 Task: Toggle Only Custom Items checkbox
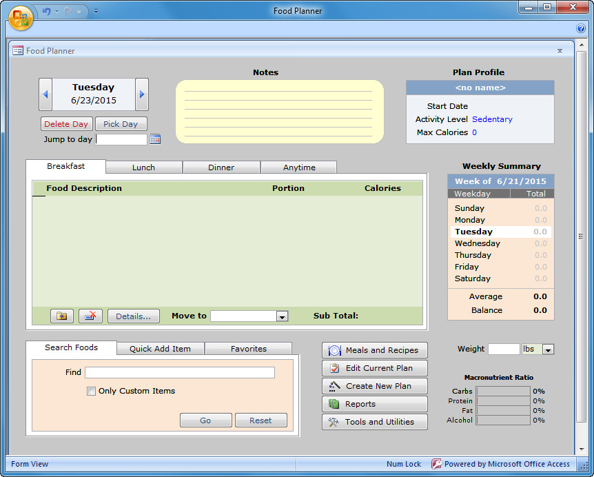(91, 391)
